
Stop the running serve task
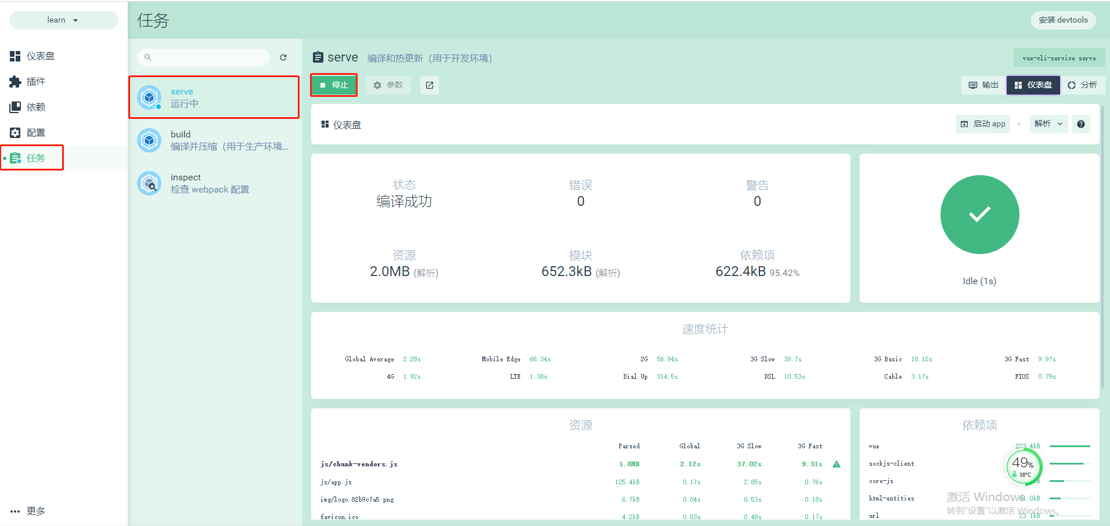(x=334, y=85)
